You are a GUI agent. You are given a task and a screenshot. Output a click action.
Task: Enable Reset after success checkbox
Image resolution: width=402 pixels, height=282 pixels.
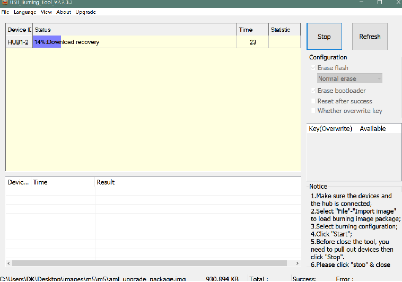313,101
